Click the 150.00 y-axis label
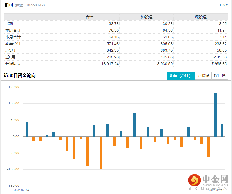232x194 pixels. coord(14,87)
